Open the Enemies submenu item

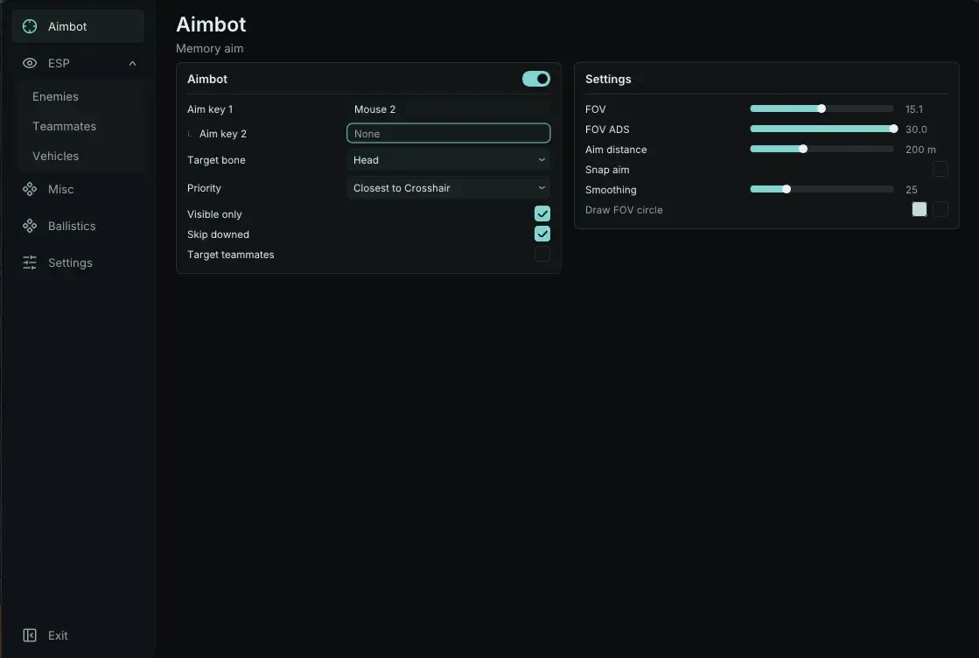pos(56,97)
